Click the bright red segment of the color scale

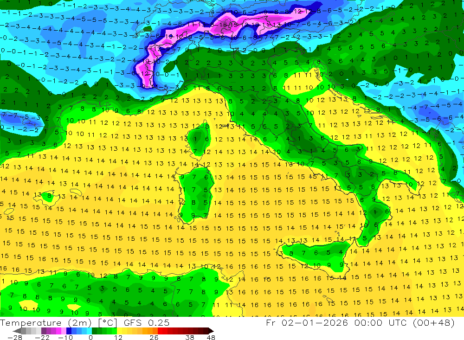click(160, 331)
